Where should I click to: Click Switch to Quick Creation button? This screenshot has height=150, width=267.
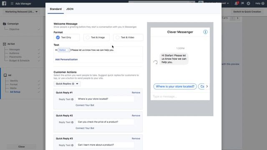pos(247,12)
